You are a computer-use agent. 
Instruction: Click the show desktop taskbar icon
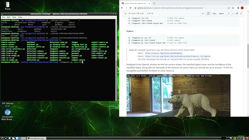click(x=13, y=138)
